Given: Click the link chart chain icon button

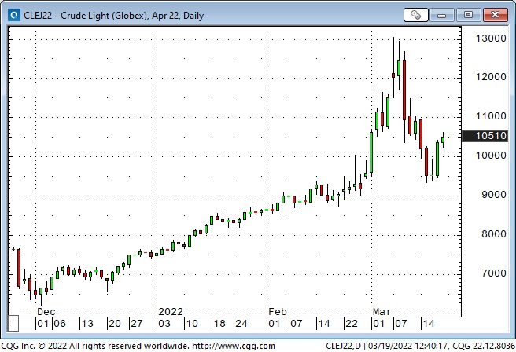Looking at the screenshot, I should point(415,15).
